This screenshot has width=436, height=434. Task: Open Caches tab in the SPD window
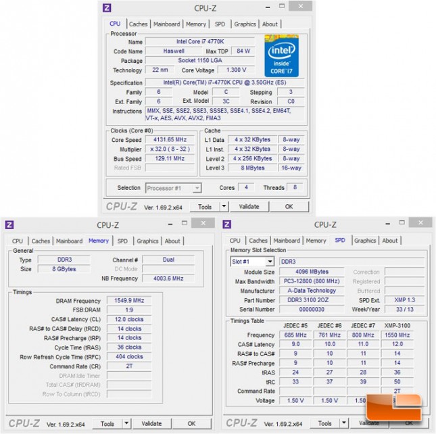[258, 241]
